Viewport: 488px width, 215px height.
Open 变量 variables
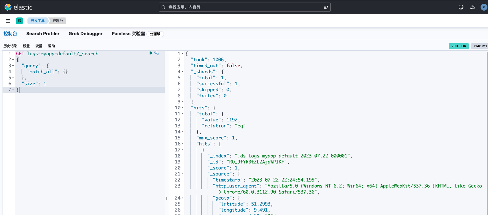point(39,46)
